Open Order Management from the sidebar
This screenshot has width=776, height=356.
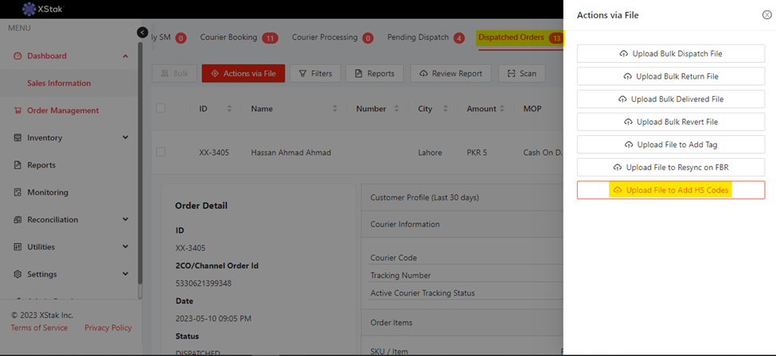63,110
